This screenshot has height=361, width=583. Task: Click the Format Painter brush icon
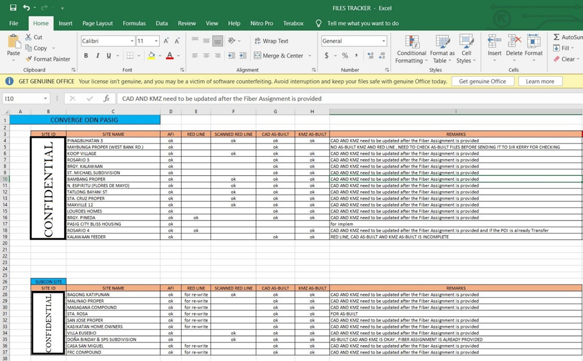tap(29, 59)
